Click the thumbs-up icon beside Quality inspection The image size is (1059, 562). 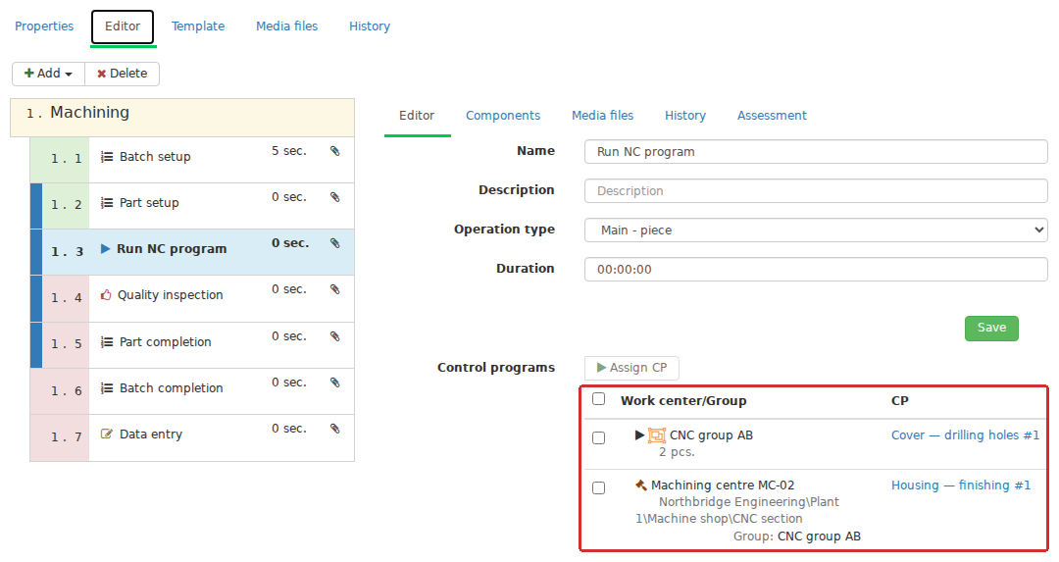click(106, 294)
